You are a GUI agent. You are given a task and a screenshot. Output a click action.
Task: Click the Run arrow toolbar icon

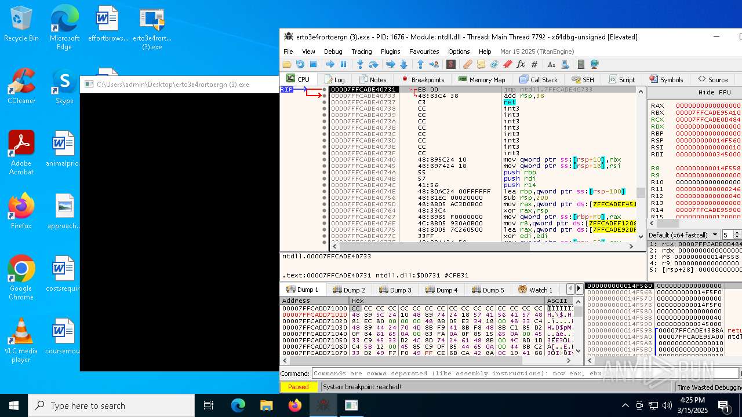pyautogui.click(x=330, y=64)
